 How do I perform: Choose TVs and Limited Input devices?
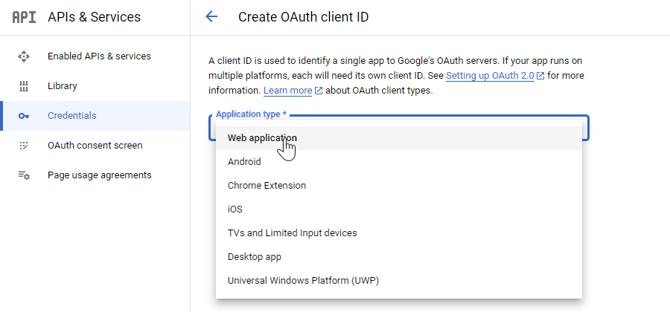click(x=399, y=233)
